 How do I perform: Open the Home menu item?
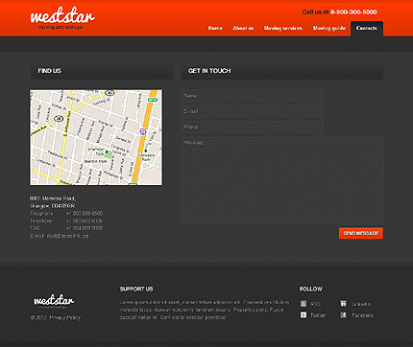click(215, 28)
